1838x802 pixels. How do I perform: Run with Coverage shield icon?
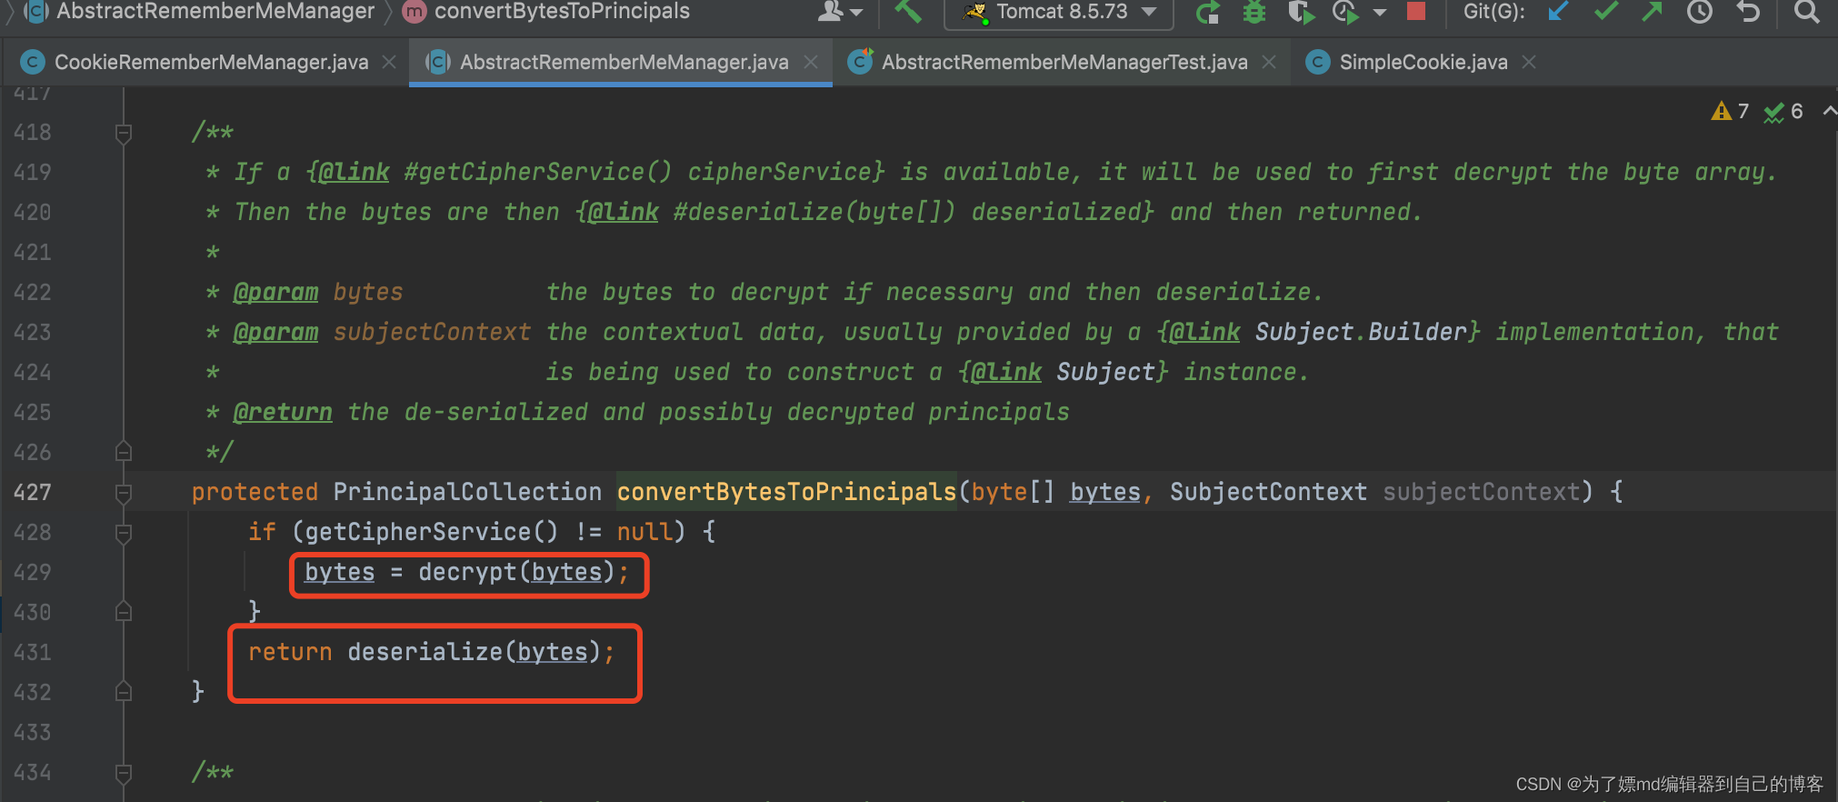coord(1302,12)
